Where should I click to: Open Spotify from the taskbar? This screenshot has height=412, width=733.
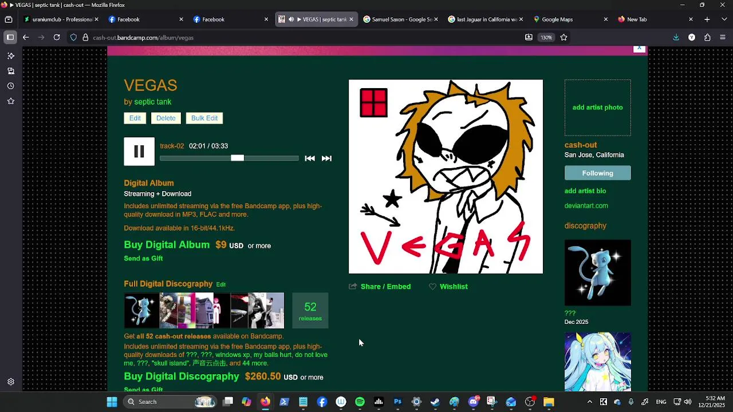[360, 402]
